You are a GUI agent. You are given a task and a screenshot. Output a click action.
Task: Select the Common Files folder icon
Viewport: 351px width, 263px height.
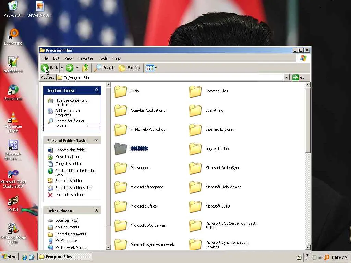click(195, 91)
